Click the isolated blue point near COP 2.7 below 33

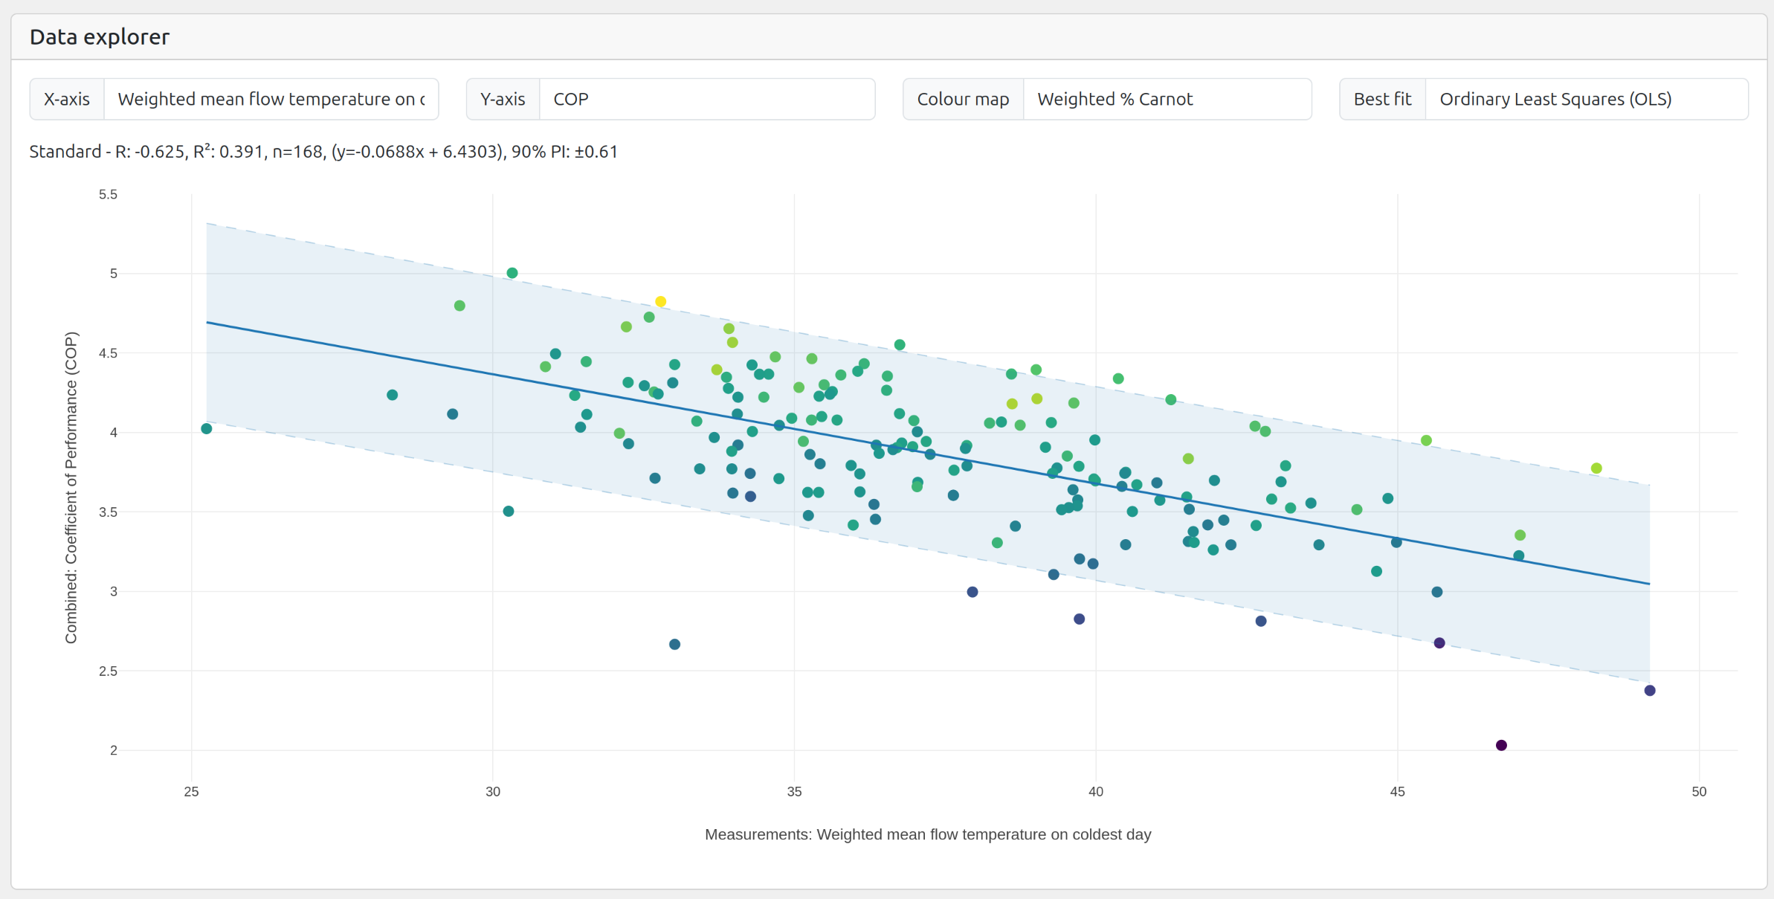674,645
